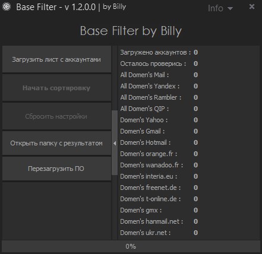
Task: Close the Base Filter window
Action: [252, 7]
